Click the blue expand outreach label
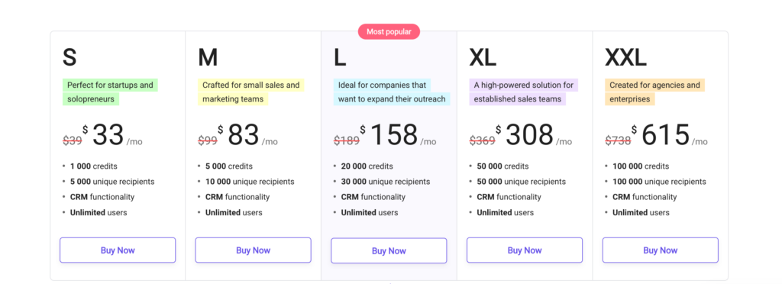This screenshot has width=782, height=284. 392,92
